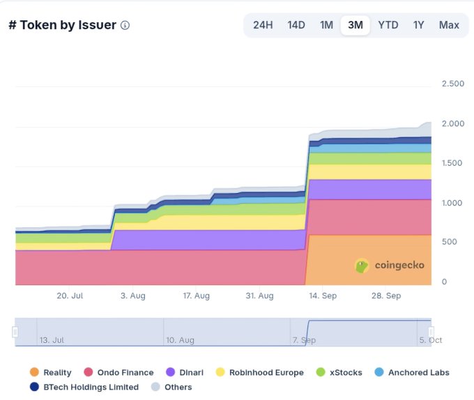Hide the Dinari series via legend
Image resolution: width=474 pixels, height=400 pixels.
(x=185, y=372)
